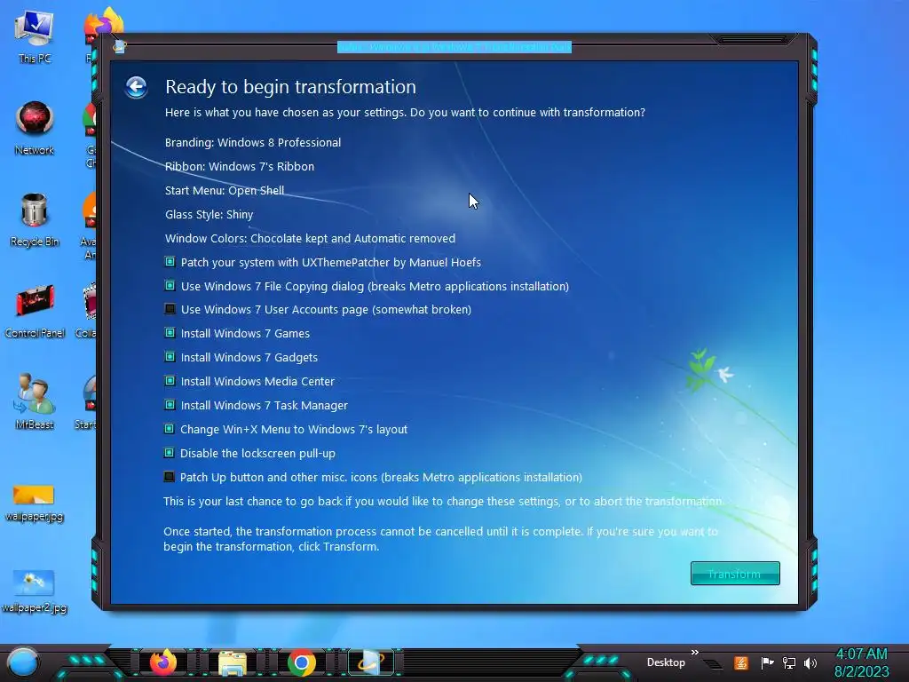Image resolution: width=909 pixels, height=682 pixels.
Task: Click the Branding: Windows 8 Professional text
Action: 253,143
